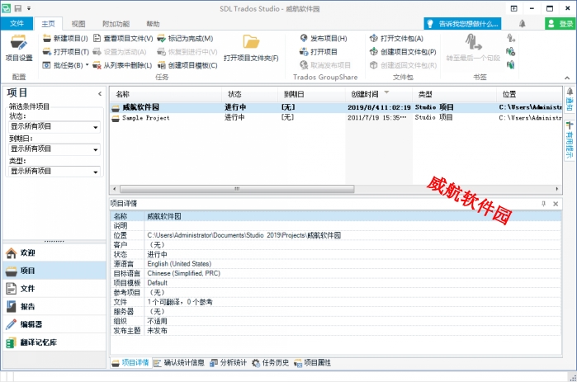Screen dimensions: 577x382
Task: Sort by Type (类型) column header
Action: (x=454, y=95)
